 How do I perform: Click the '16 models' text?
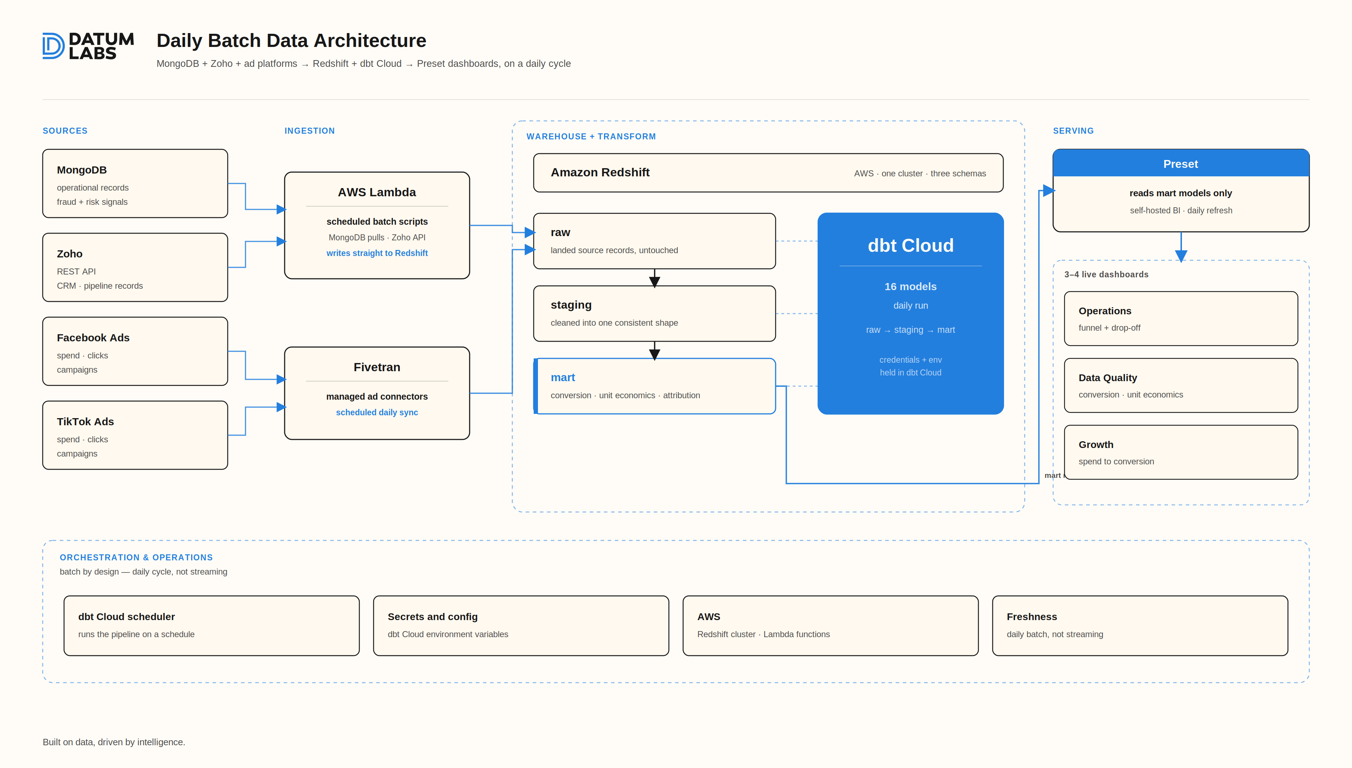910,287
